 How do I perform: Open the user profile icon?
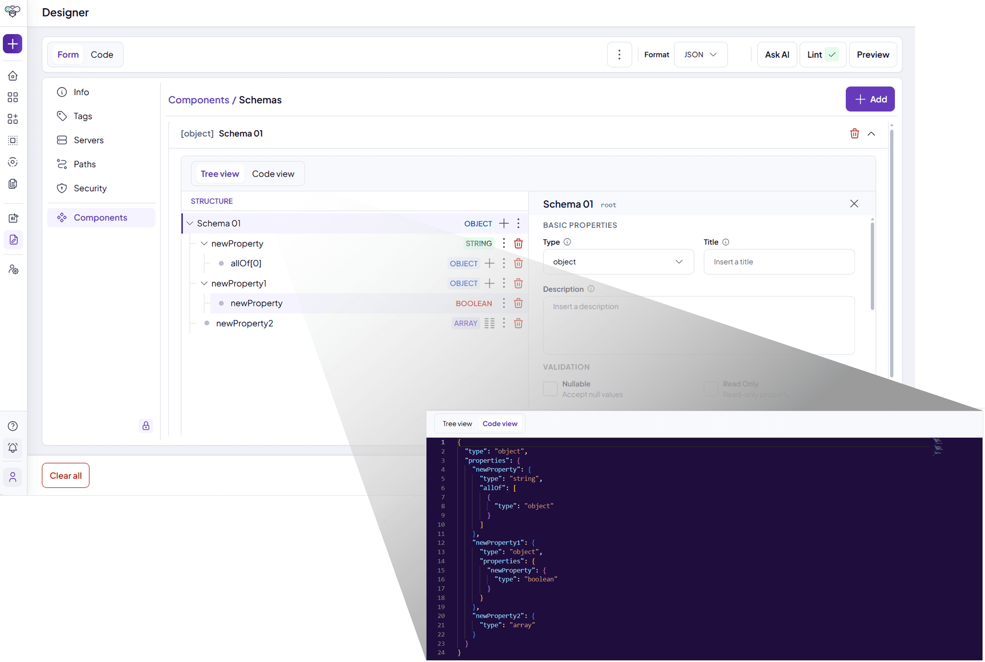(13, 477)
